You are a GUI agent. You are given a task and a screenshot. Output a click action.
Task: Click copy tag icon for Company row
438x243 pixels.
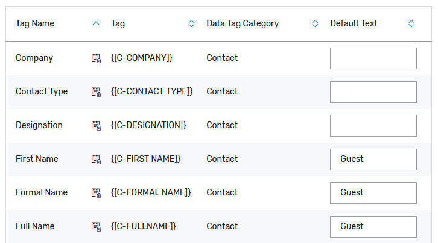click(96, 58)
